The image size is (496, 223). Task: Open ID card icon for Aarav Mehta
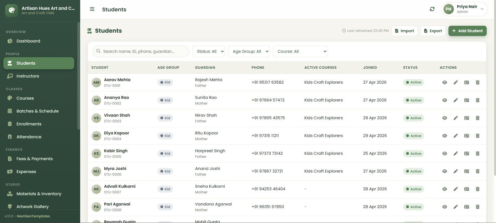(467, 82)
